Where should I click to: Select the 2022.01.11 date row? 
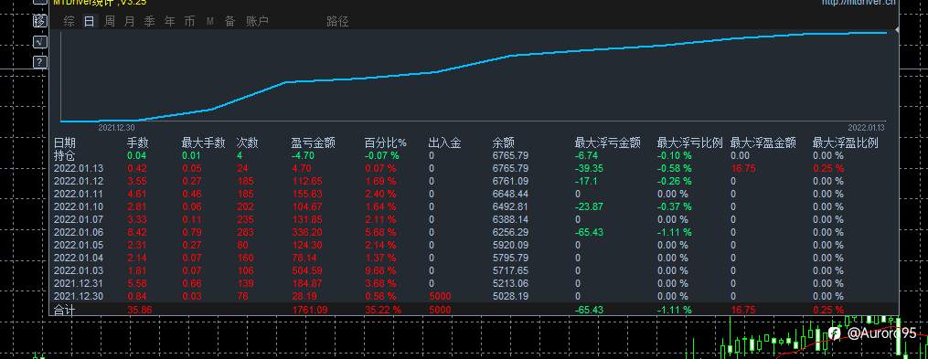(x=78, y=194)
